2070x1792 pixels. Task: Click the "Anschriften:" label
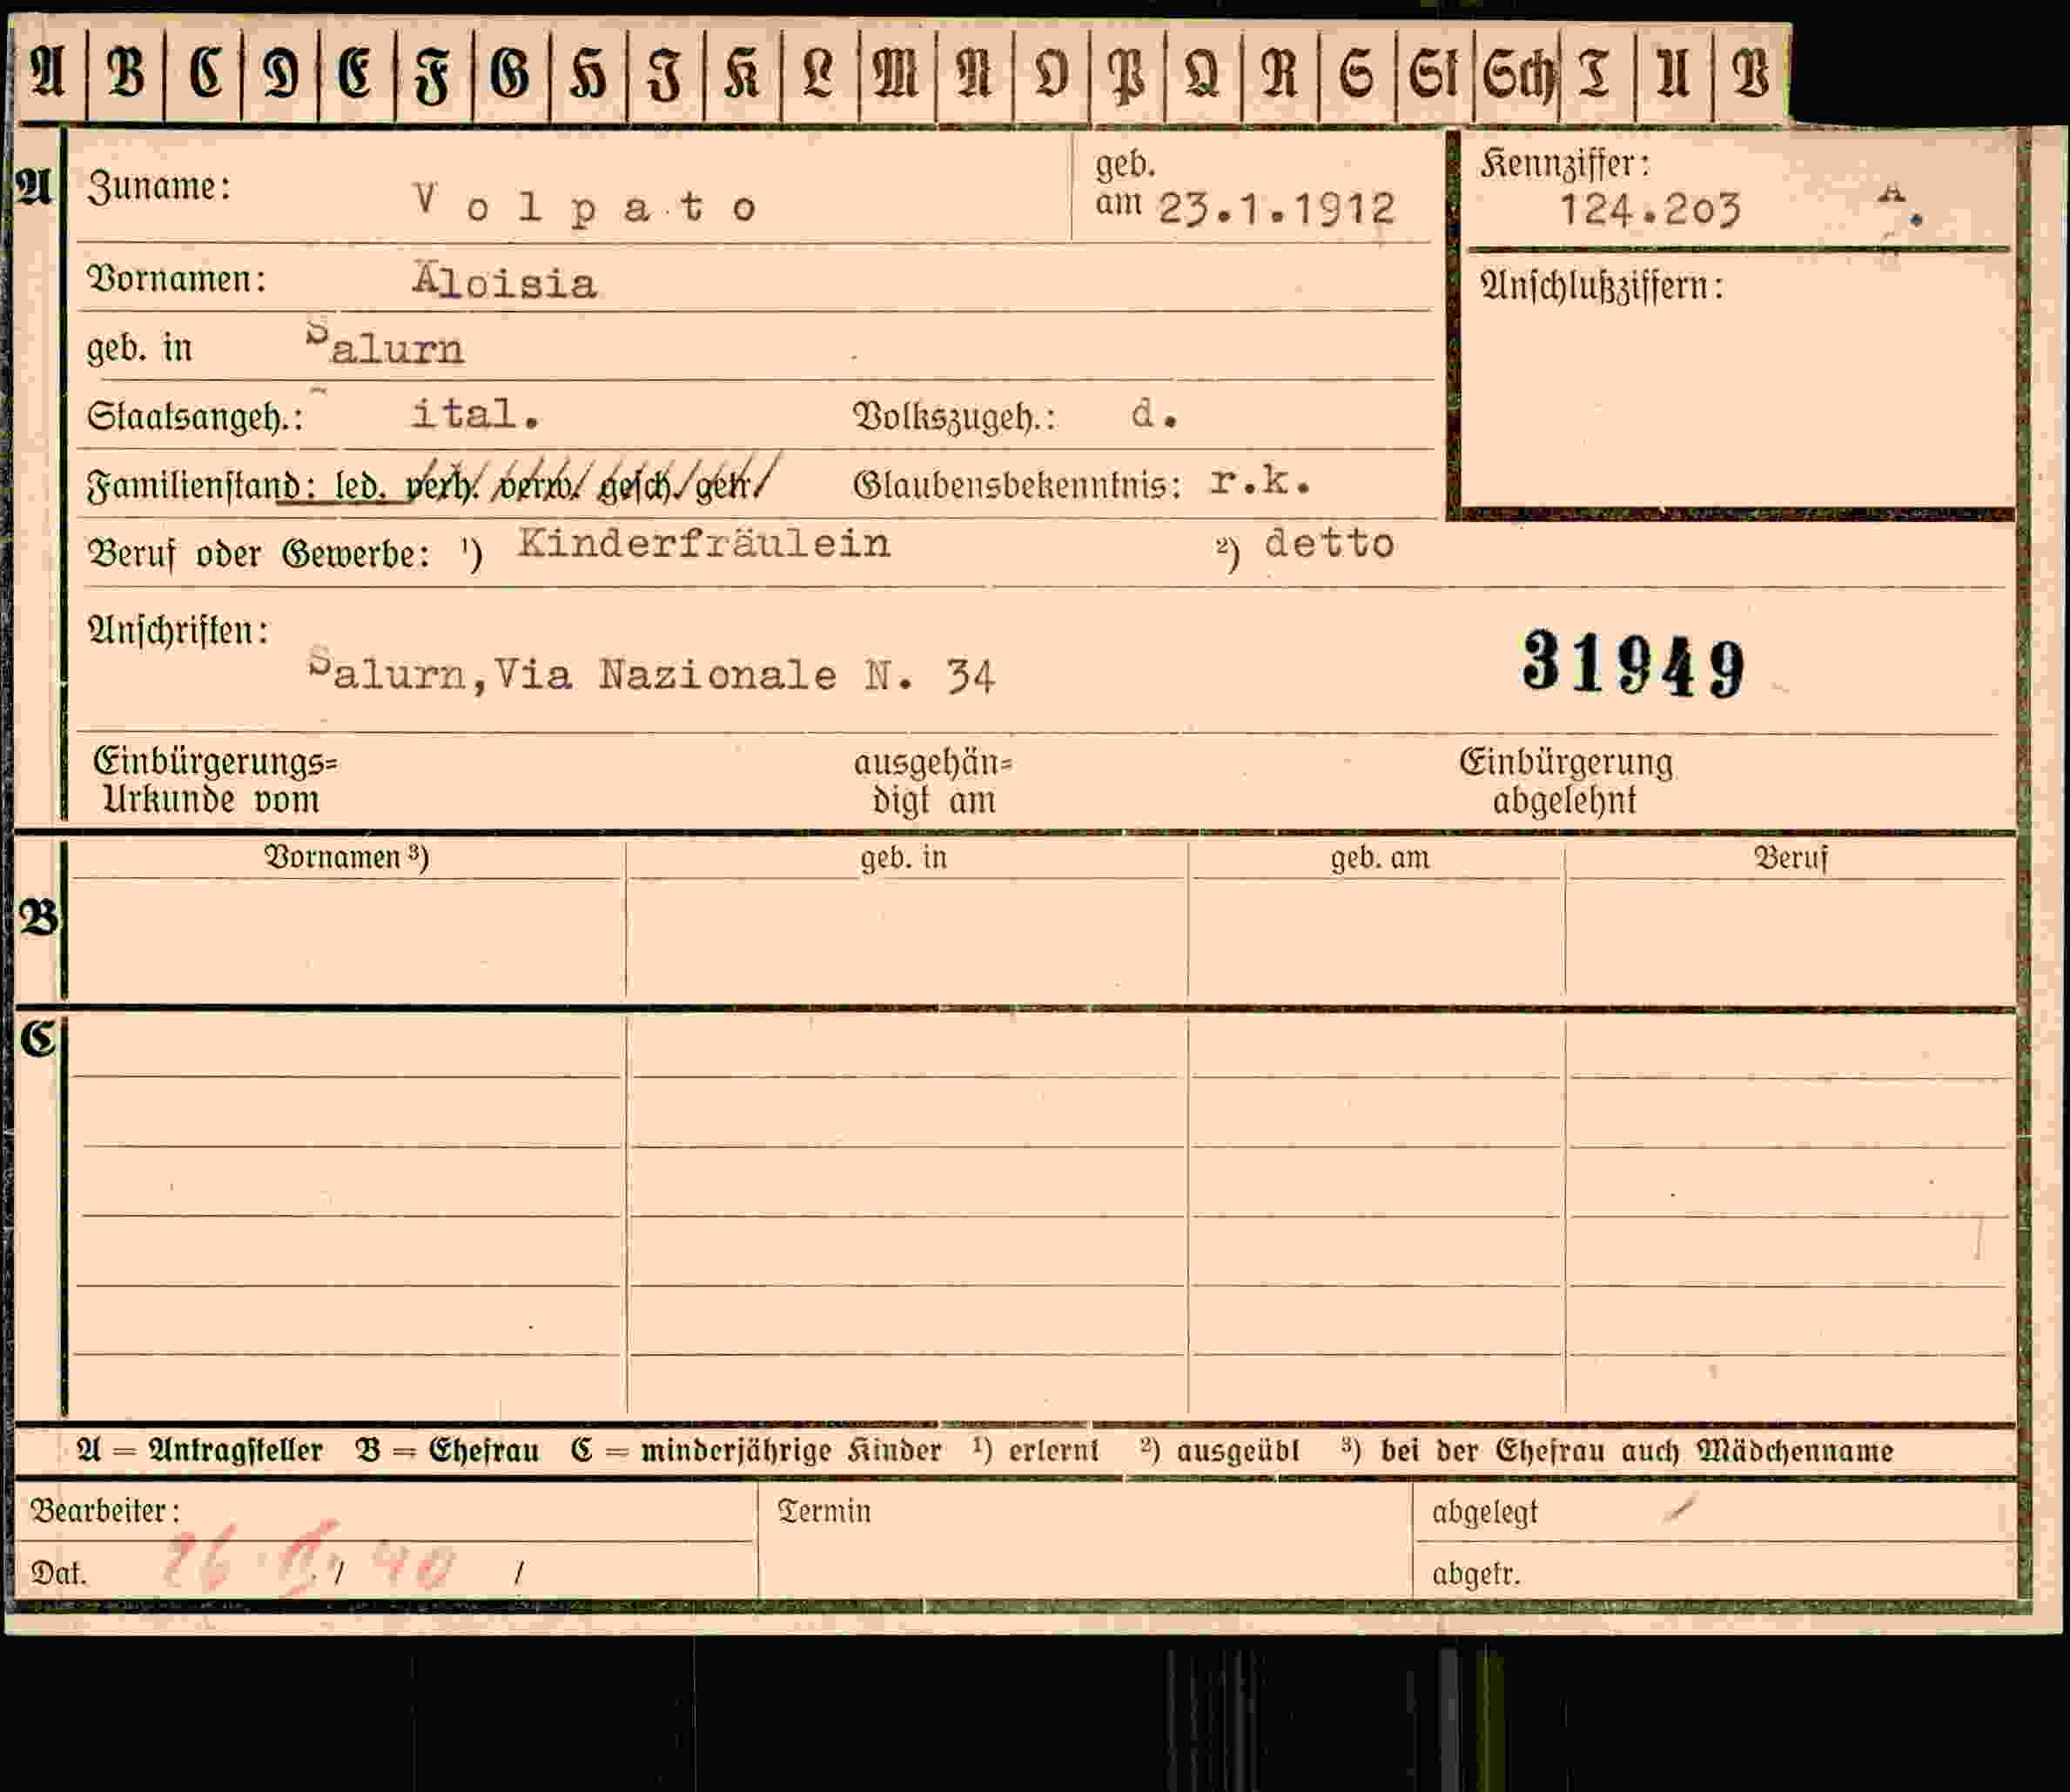(x=178, y=631)
